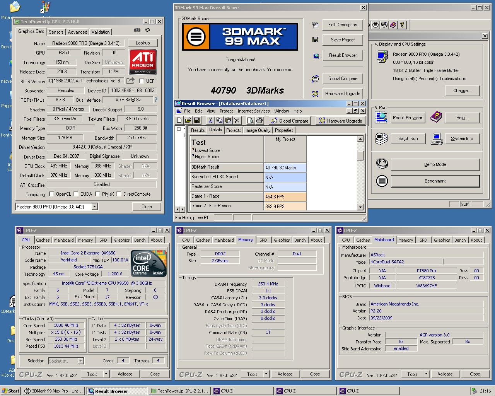Toggle the DirectCompute checkbox

tap(119, 194)
